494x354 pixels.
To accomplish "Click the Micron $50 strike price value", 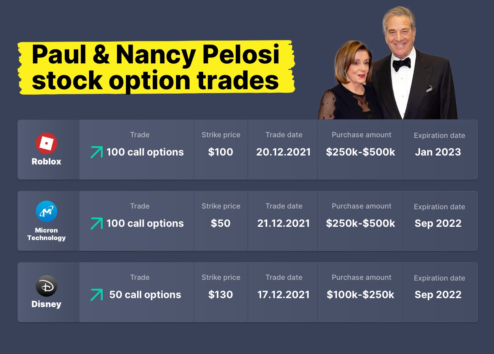I will coord(221,223).
